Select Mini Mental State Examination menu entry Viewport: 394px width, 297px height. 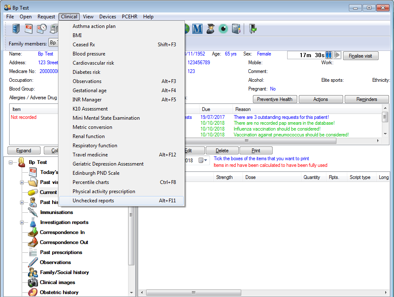[x=106, y=118]
